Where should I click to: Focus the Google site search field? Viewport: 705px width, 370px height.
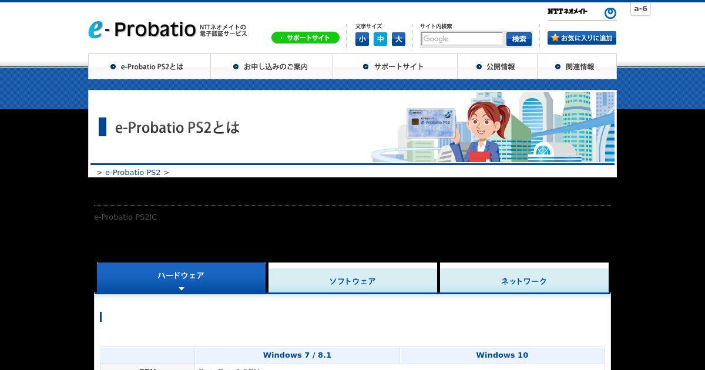click(462, 39)
